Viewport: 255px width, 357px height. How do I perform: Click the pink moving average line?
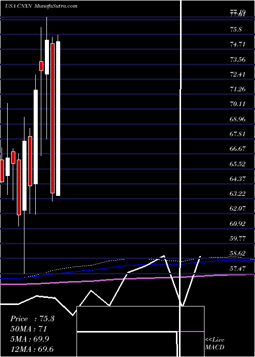tap(127, 279)
